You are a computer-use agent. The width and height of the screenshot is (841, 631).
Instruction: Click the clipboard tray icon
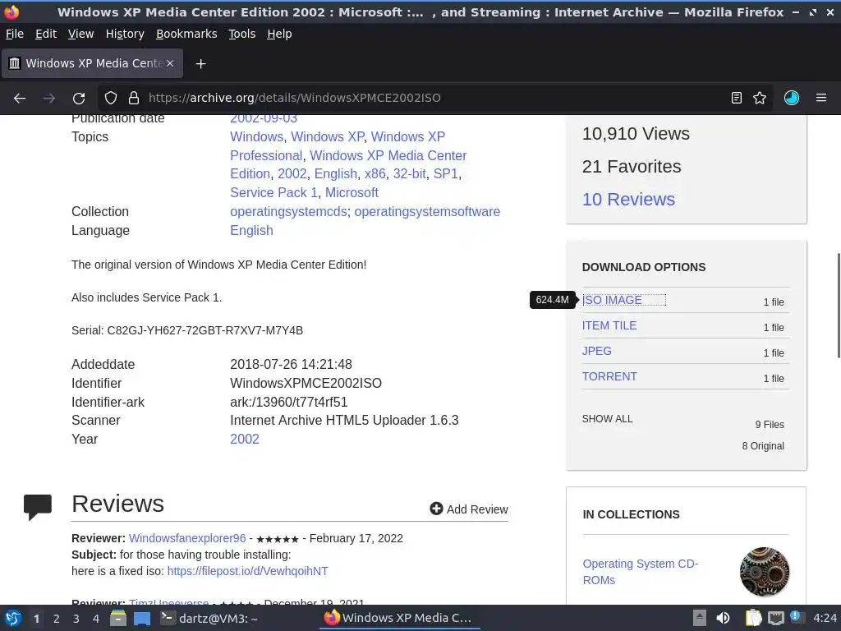pyautogui.click(x=753, y=618)
